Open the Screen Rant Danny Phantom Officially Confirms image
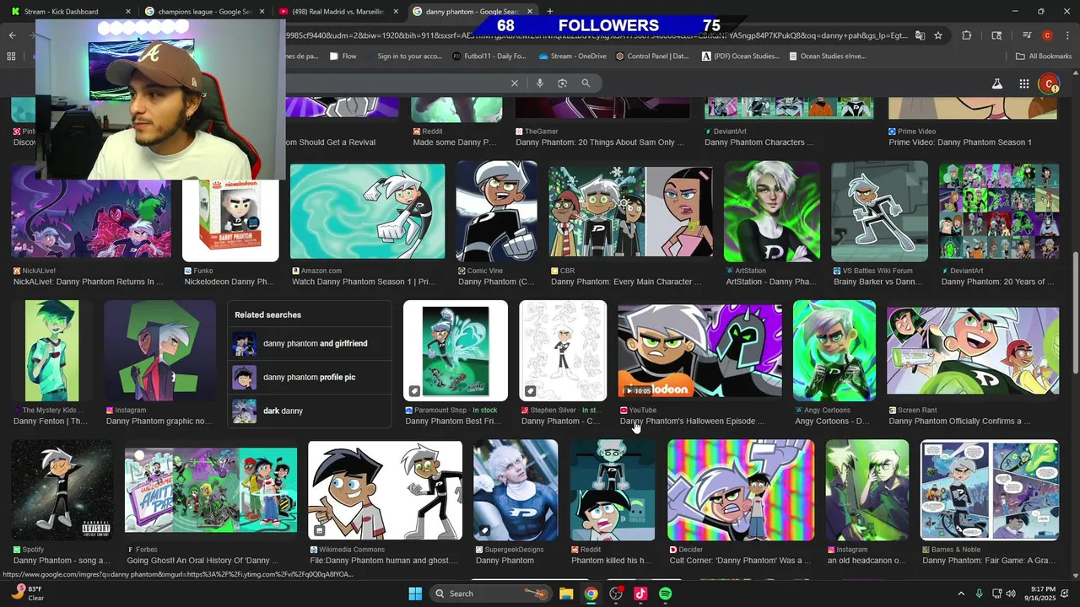Screen dimensions: 1080x607 973,351
